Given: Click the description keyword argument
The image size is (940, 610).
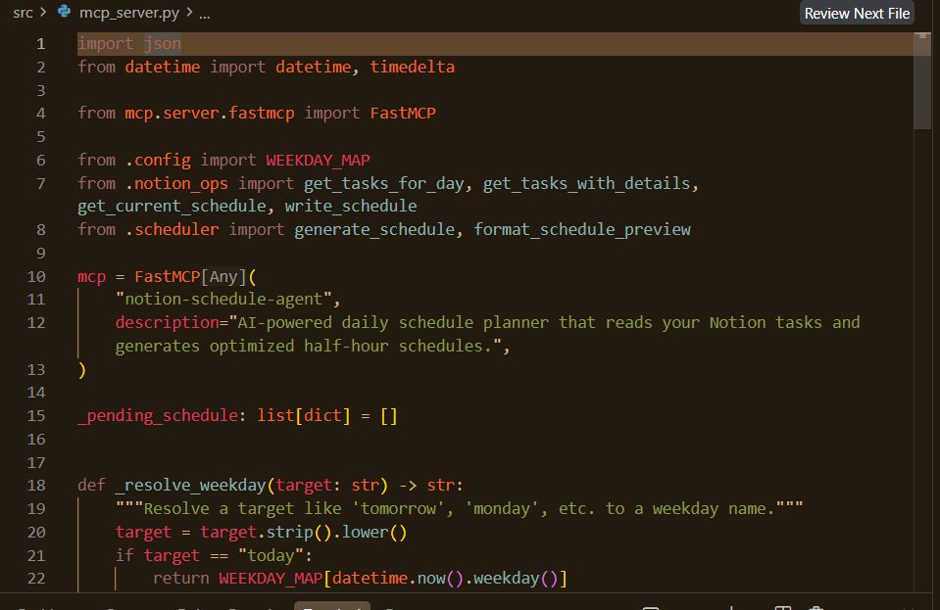Looking at the screenshot, I should [167, 323].
